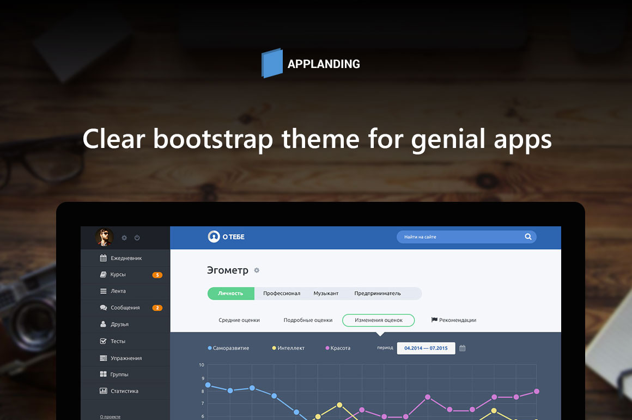Image resolution: width=632 pixels, height=420 pixels.
Task: Open the calendar icon next to period
Action: 463,348
